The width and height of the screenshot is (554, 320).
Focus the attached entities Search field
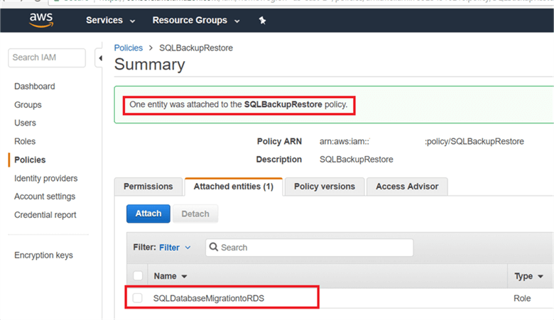(x=310, y=248)
